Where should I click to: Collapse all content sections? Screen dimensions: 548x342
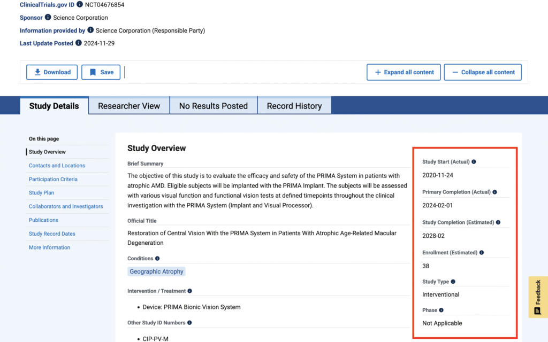pos(482,72)
